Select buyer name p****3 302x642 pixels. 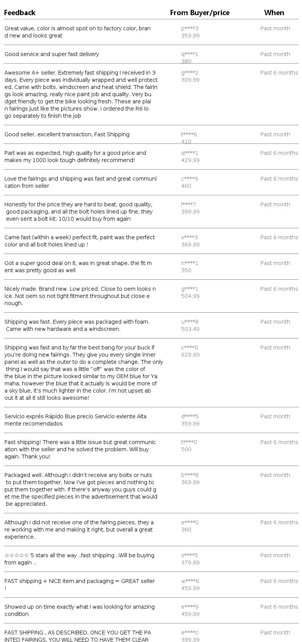(190, 28)
